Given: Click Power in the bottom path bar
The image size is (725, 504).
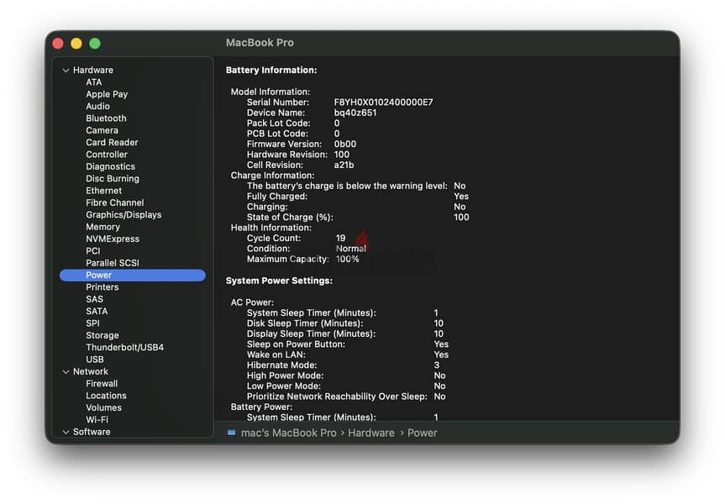Looking at the screenshot, I should [x=422, y=433].
